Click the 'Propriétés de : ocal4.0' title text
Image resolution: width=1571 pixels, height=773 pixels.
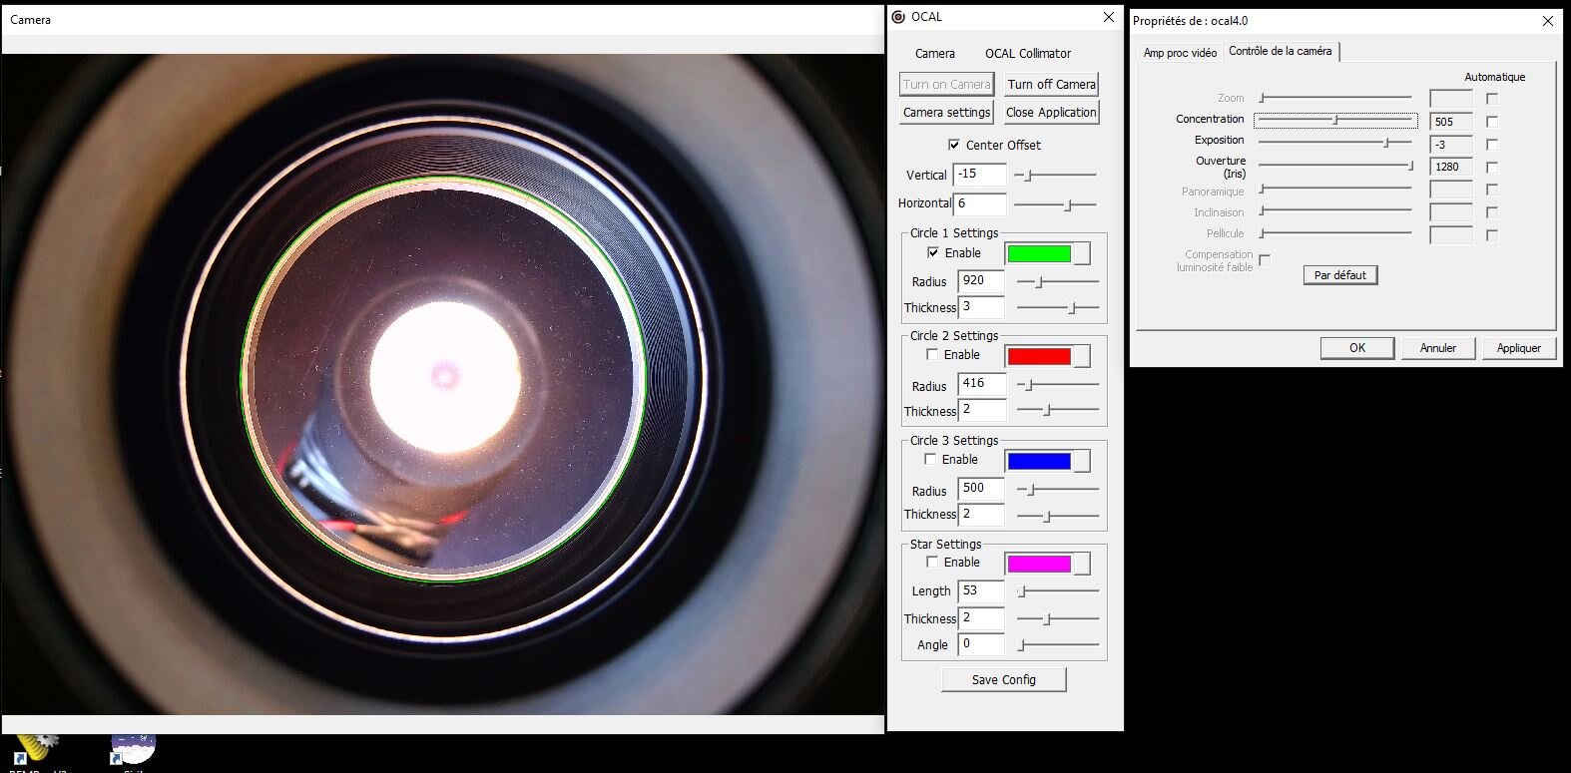[1190, 21]
